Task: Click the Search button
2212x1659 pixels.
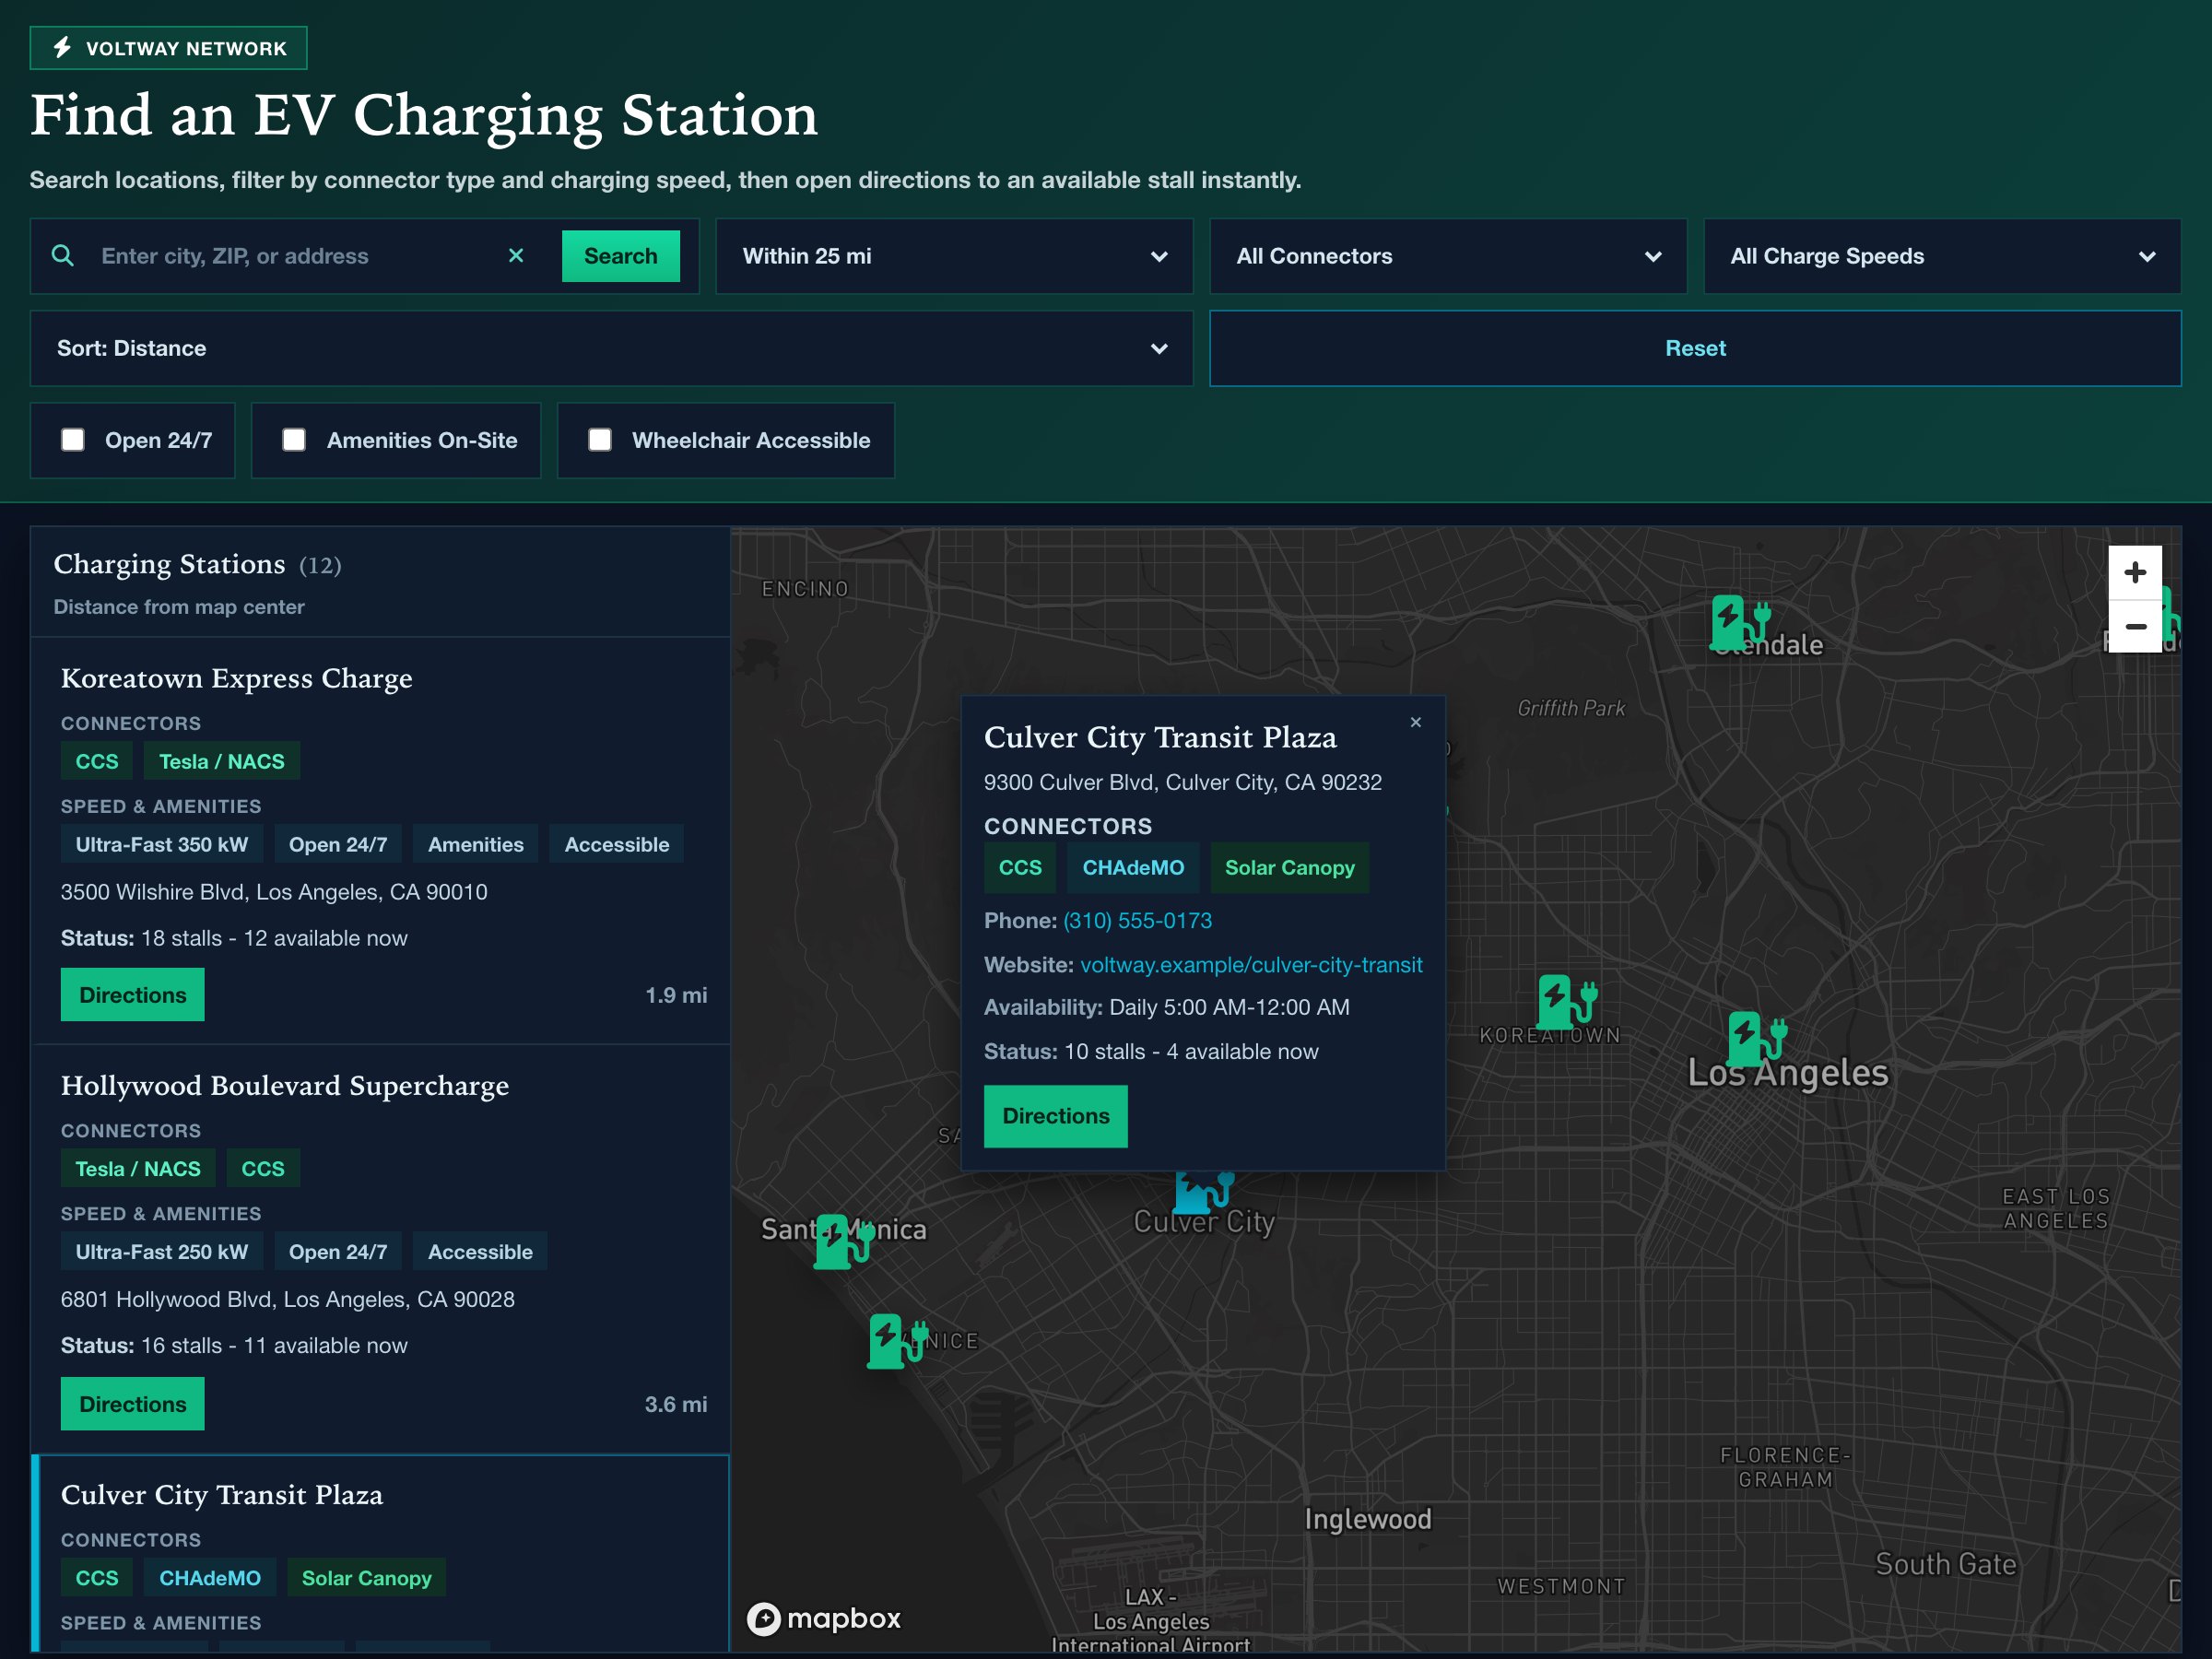Action: (x=621, y=256)
